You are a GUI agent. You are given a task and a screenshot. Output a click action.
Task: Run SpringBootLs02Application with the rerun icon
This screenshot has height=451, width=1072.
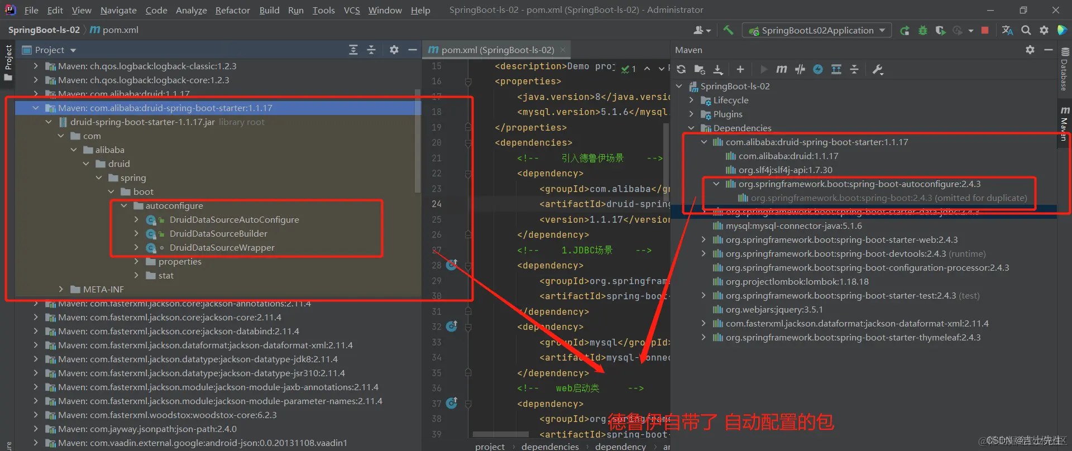click(x=904, y=31)
